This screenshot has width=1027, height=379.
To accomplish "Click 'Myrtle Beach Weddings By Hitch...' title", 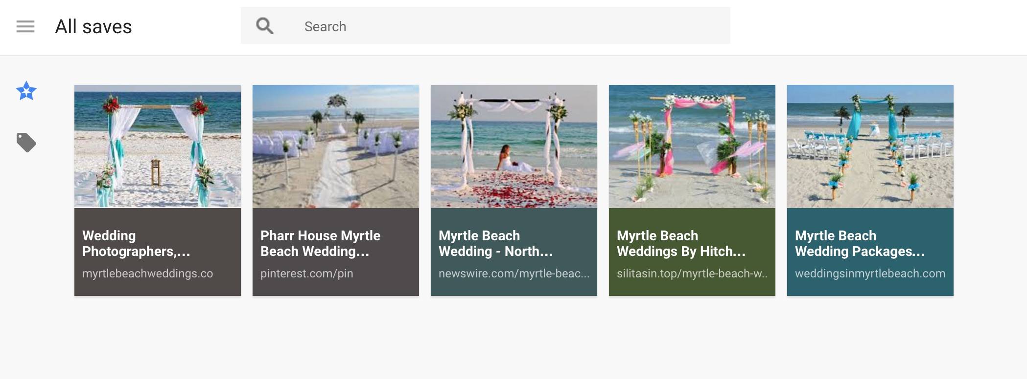I will tap(681, 243).
